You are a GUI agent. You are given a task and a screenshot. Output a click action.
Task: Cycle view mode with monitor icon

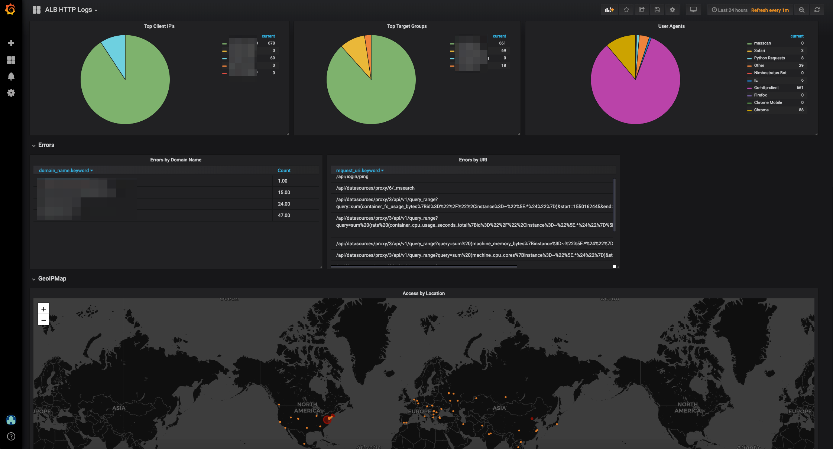(693, 10)
